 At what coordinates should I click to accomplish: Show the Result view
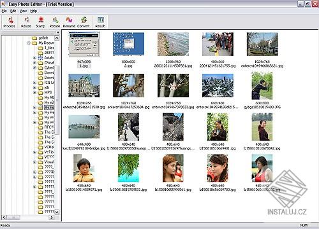click(x=100, y=22)
